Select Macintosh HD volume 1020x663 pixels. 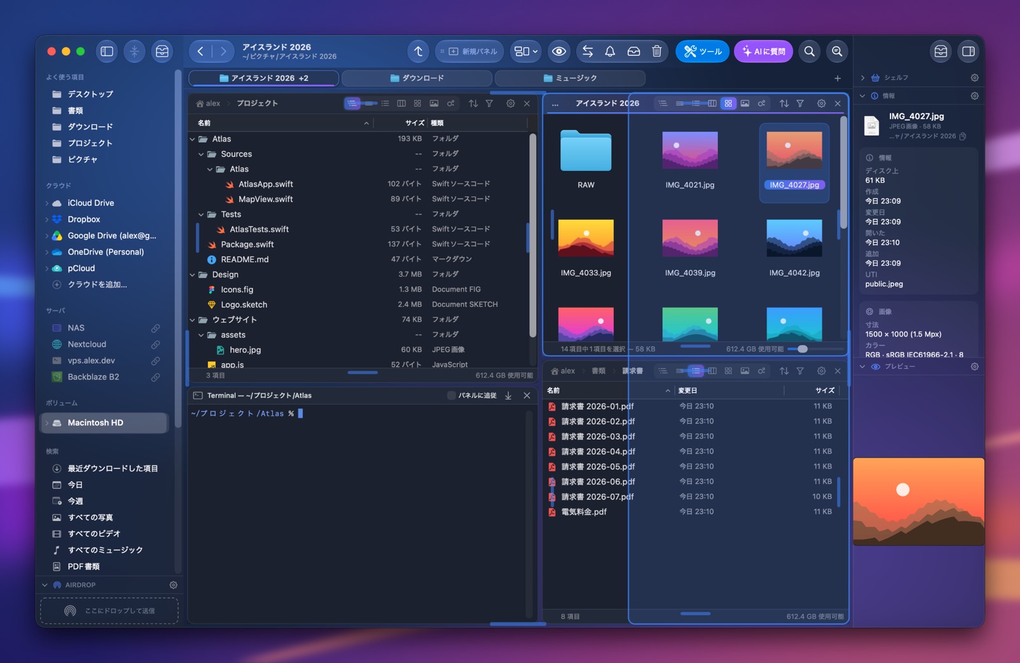[x=105, y=423]
